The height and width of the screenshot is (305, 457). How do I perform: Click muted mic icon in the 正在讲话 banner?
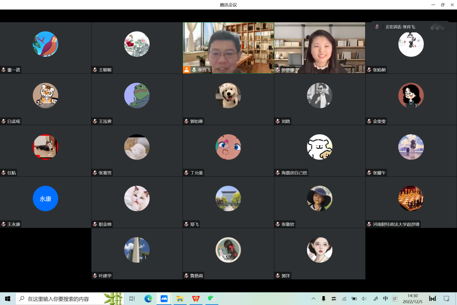[377, 27]
